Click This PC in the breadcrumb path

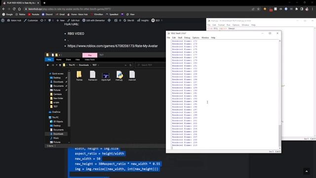[x=72, y=65]
